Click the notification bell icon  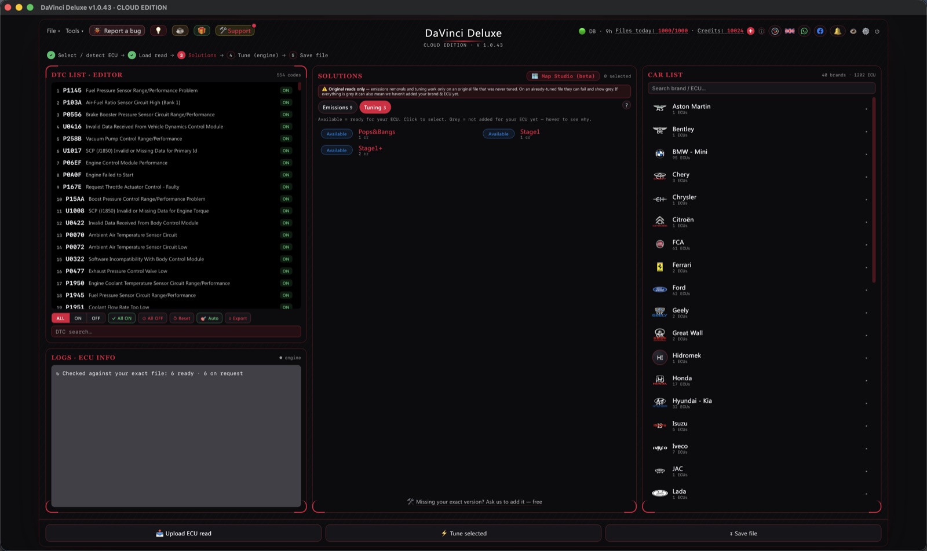pyautogui.click(x=837, y=31)
